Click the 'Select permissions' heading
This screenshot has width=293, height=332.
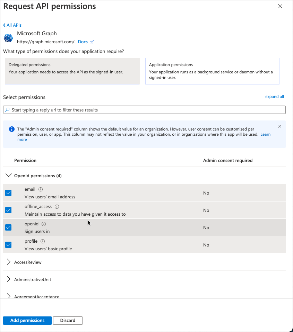[x=24, y=97]
